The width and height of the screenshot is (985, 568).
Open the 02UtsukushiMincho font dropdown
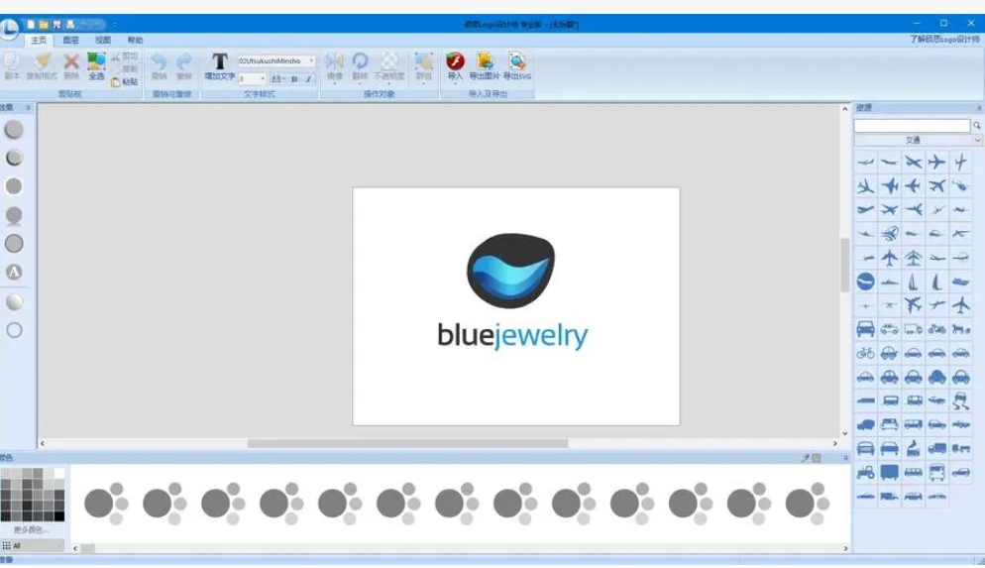click(311, 60)
